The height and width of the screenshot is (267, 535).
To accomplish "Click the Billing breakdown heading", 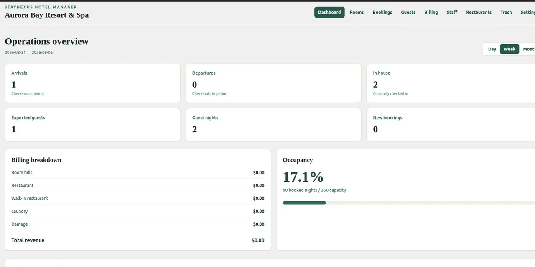I will pos(36,160).
